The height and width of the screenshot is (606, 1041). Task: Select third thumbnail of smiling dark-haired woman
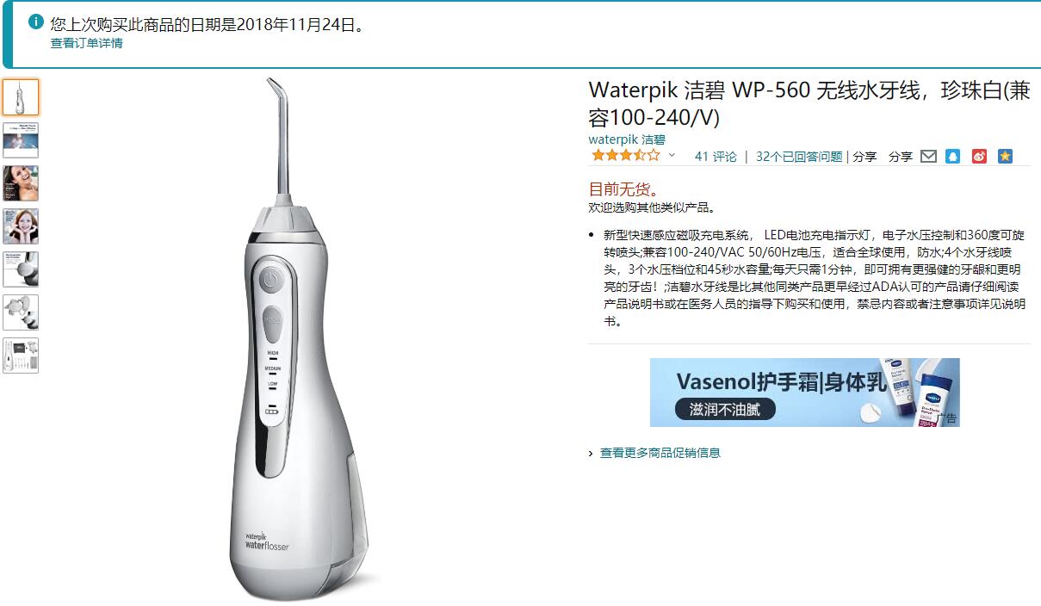[x=21, y=183]
